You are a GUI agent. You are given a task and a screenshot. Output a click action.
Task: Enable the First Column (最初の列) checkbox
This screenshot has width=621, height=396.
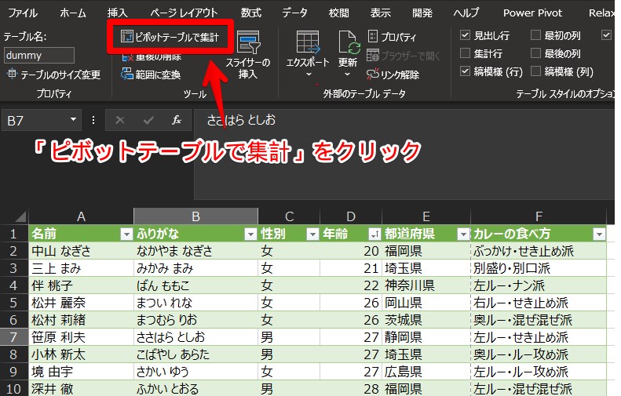[x=535, y=36]
